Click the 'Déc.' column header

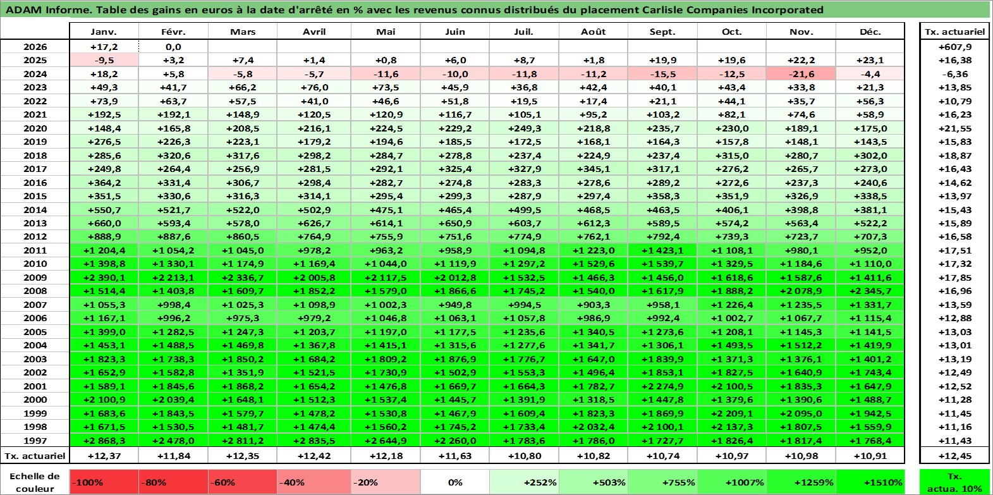(870, 32)
